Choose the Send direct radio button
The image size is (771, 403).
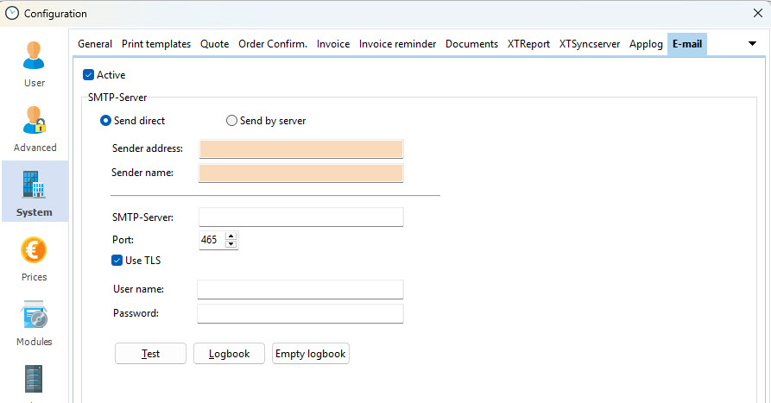(x=106, y=121)
